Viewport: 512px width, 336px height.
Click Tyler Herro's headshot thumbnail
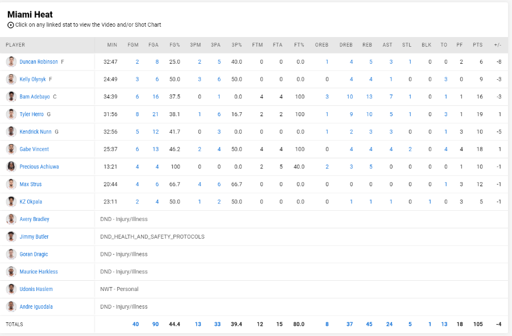[11, 114]
